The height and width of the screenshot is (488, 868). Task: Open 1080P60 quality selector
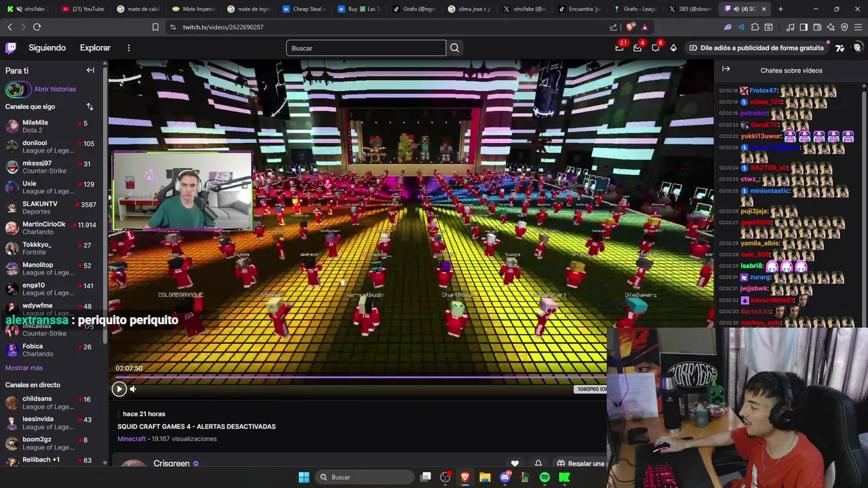(x=591, y=389)
